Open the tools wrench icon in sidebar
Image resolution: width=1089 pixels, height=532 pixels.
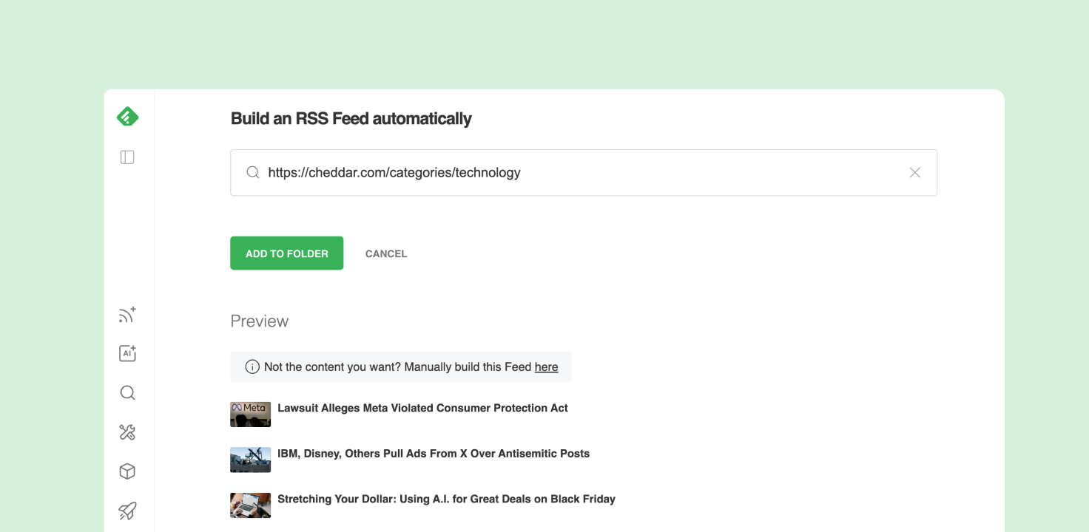click(x=127, y=432)
